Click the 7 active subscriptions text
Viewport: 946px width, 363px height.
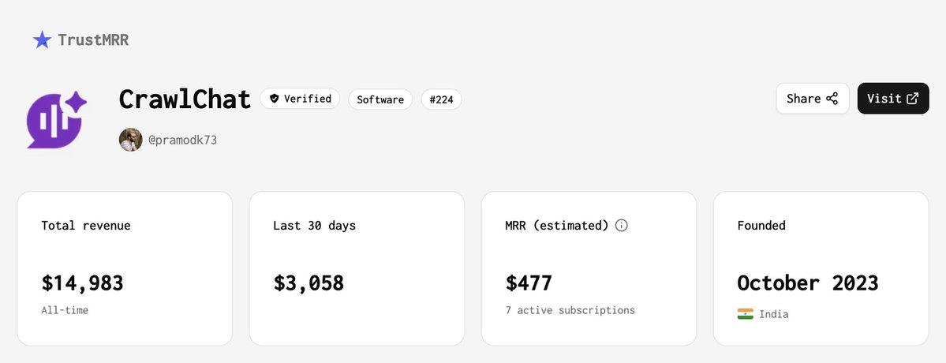(570, 311)
